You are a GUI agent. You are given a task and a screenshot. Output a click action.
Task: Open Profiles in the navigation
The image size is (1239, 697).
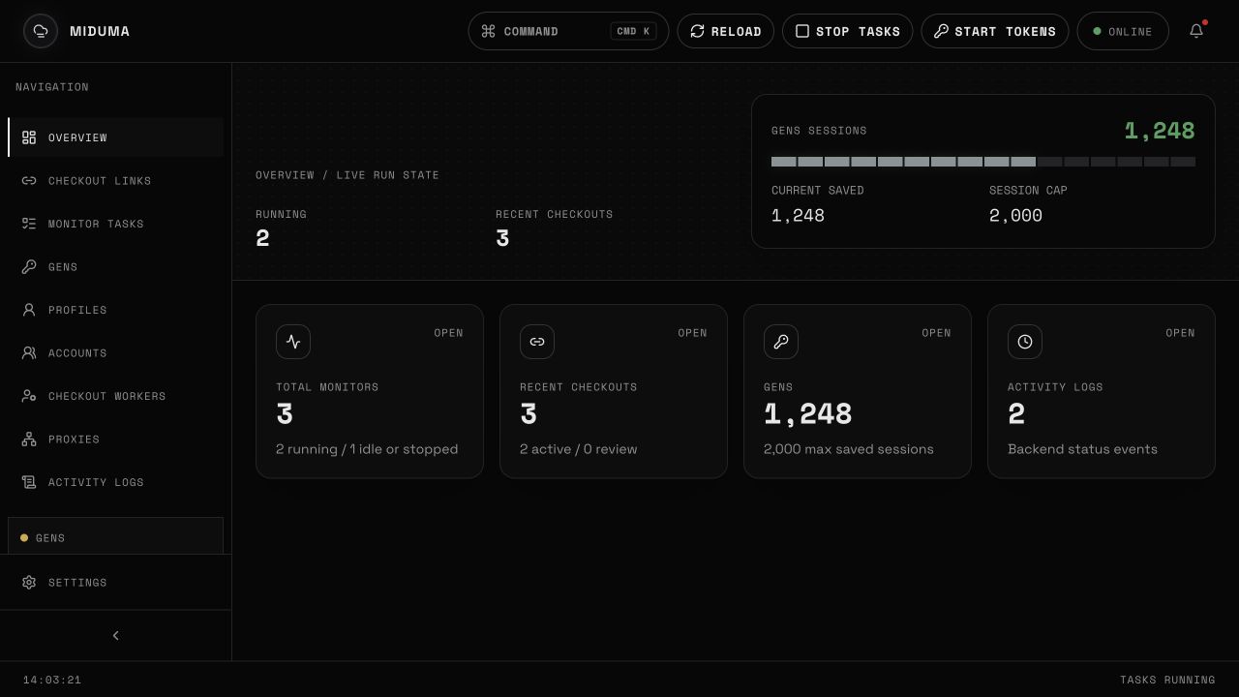point(116,310)
